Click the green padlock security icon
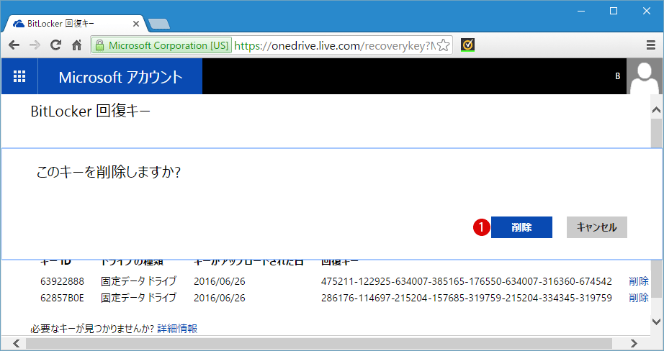 99,45
